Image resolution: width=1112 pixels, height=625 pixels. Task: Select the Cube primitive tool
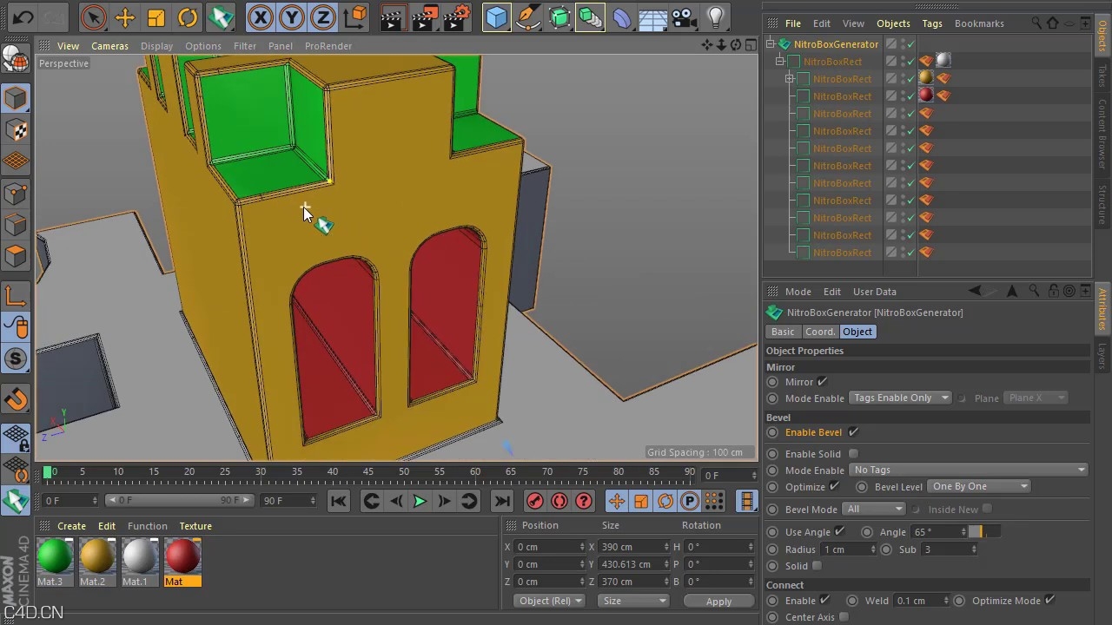pos(496,17)
